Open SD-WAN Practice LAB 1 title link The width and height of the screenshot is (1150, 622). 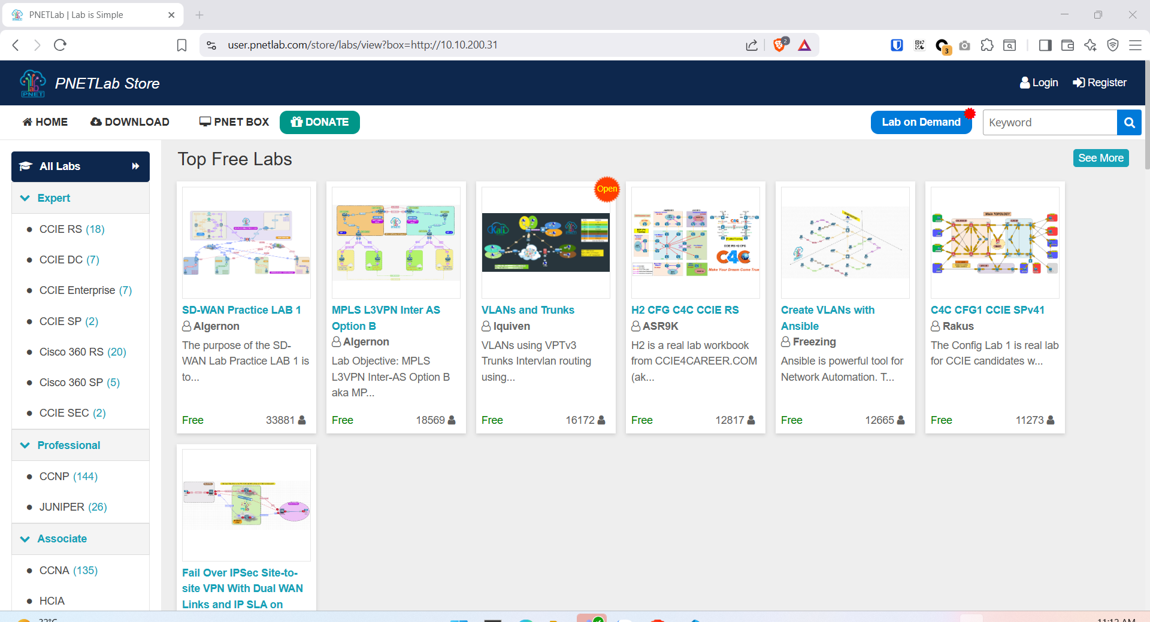(241, 310)
